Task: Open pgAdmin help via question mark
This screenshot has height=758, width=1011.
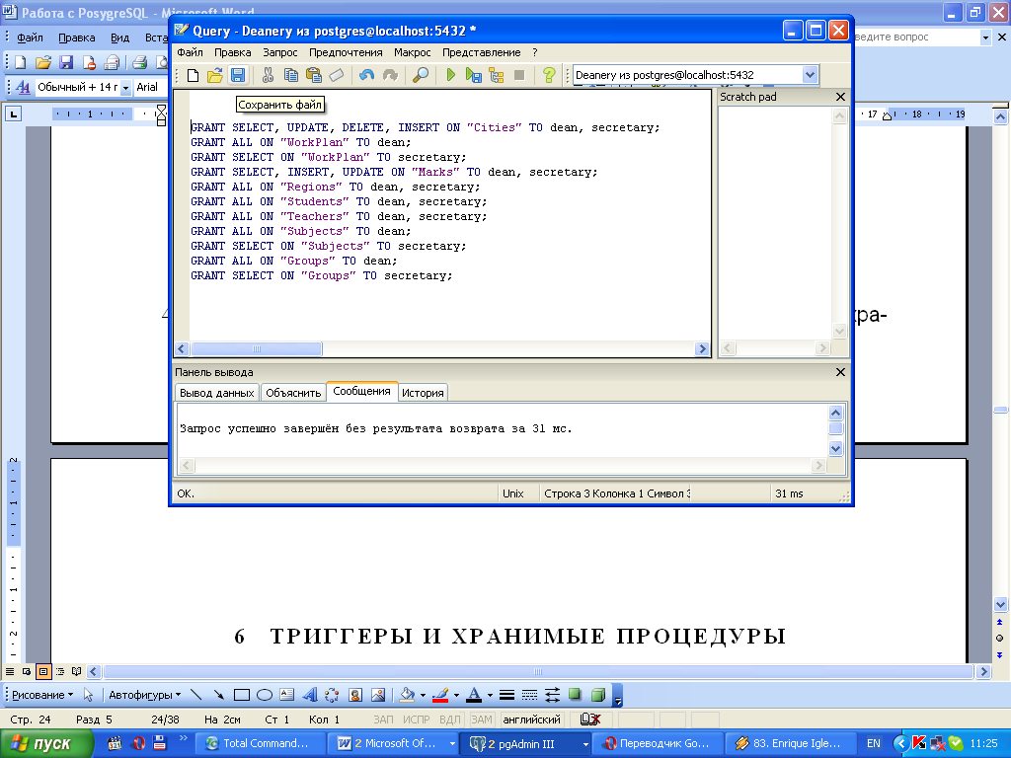Action: tap(549, 75)
